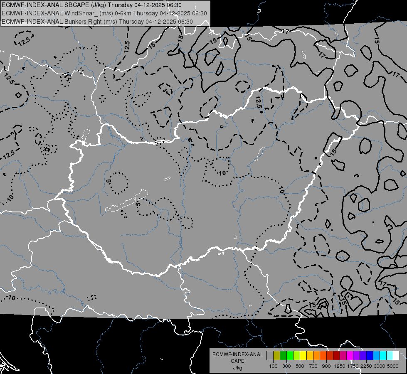This screenshot has width=407, height=374.
Task: Click the 5000 tick label
Action: click(393, 366)
